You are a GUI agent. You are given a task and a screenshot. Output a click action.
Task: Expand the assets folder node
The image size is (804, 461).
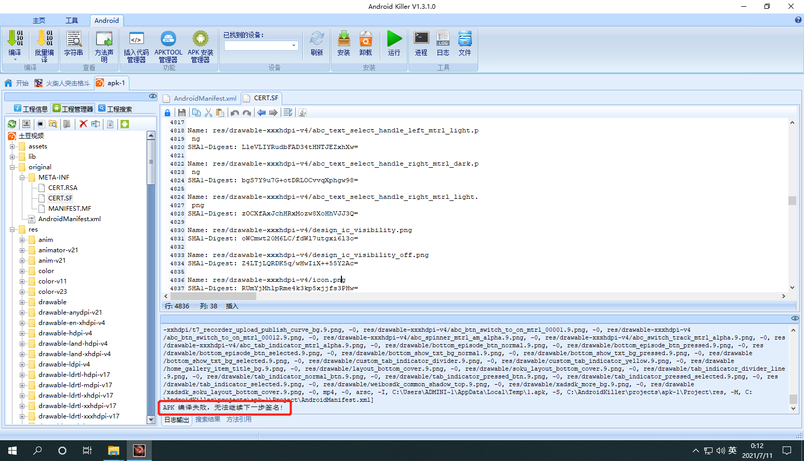point(12,146)
